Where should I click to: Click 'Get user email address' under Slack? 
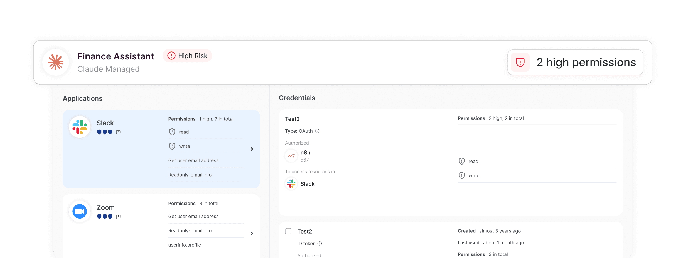193,160
